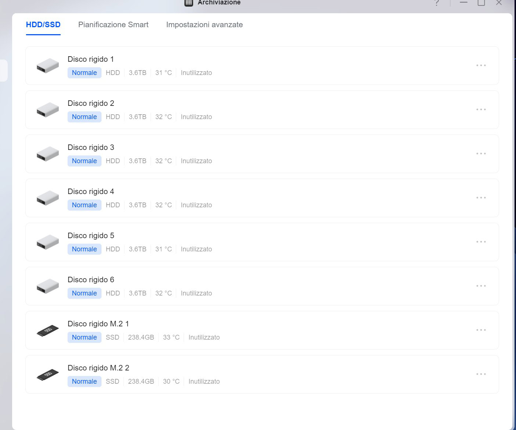Open the three-dot menu for Disco rigido 4
Viewport: 516px width, 430px height.
click(x=481, y=198)
